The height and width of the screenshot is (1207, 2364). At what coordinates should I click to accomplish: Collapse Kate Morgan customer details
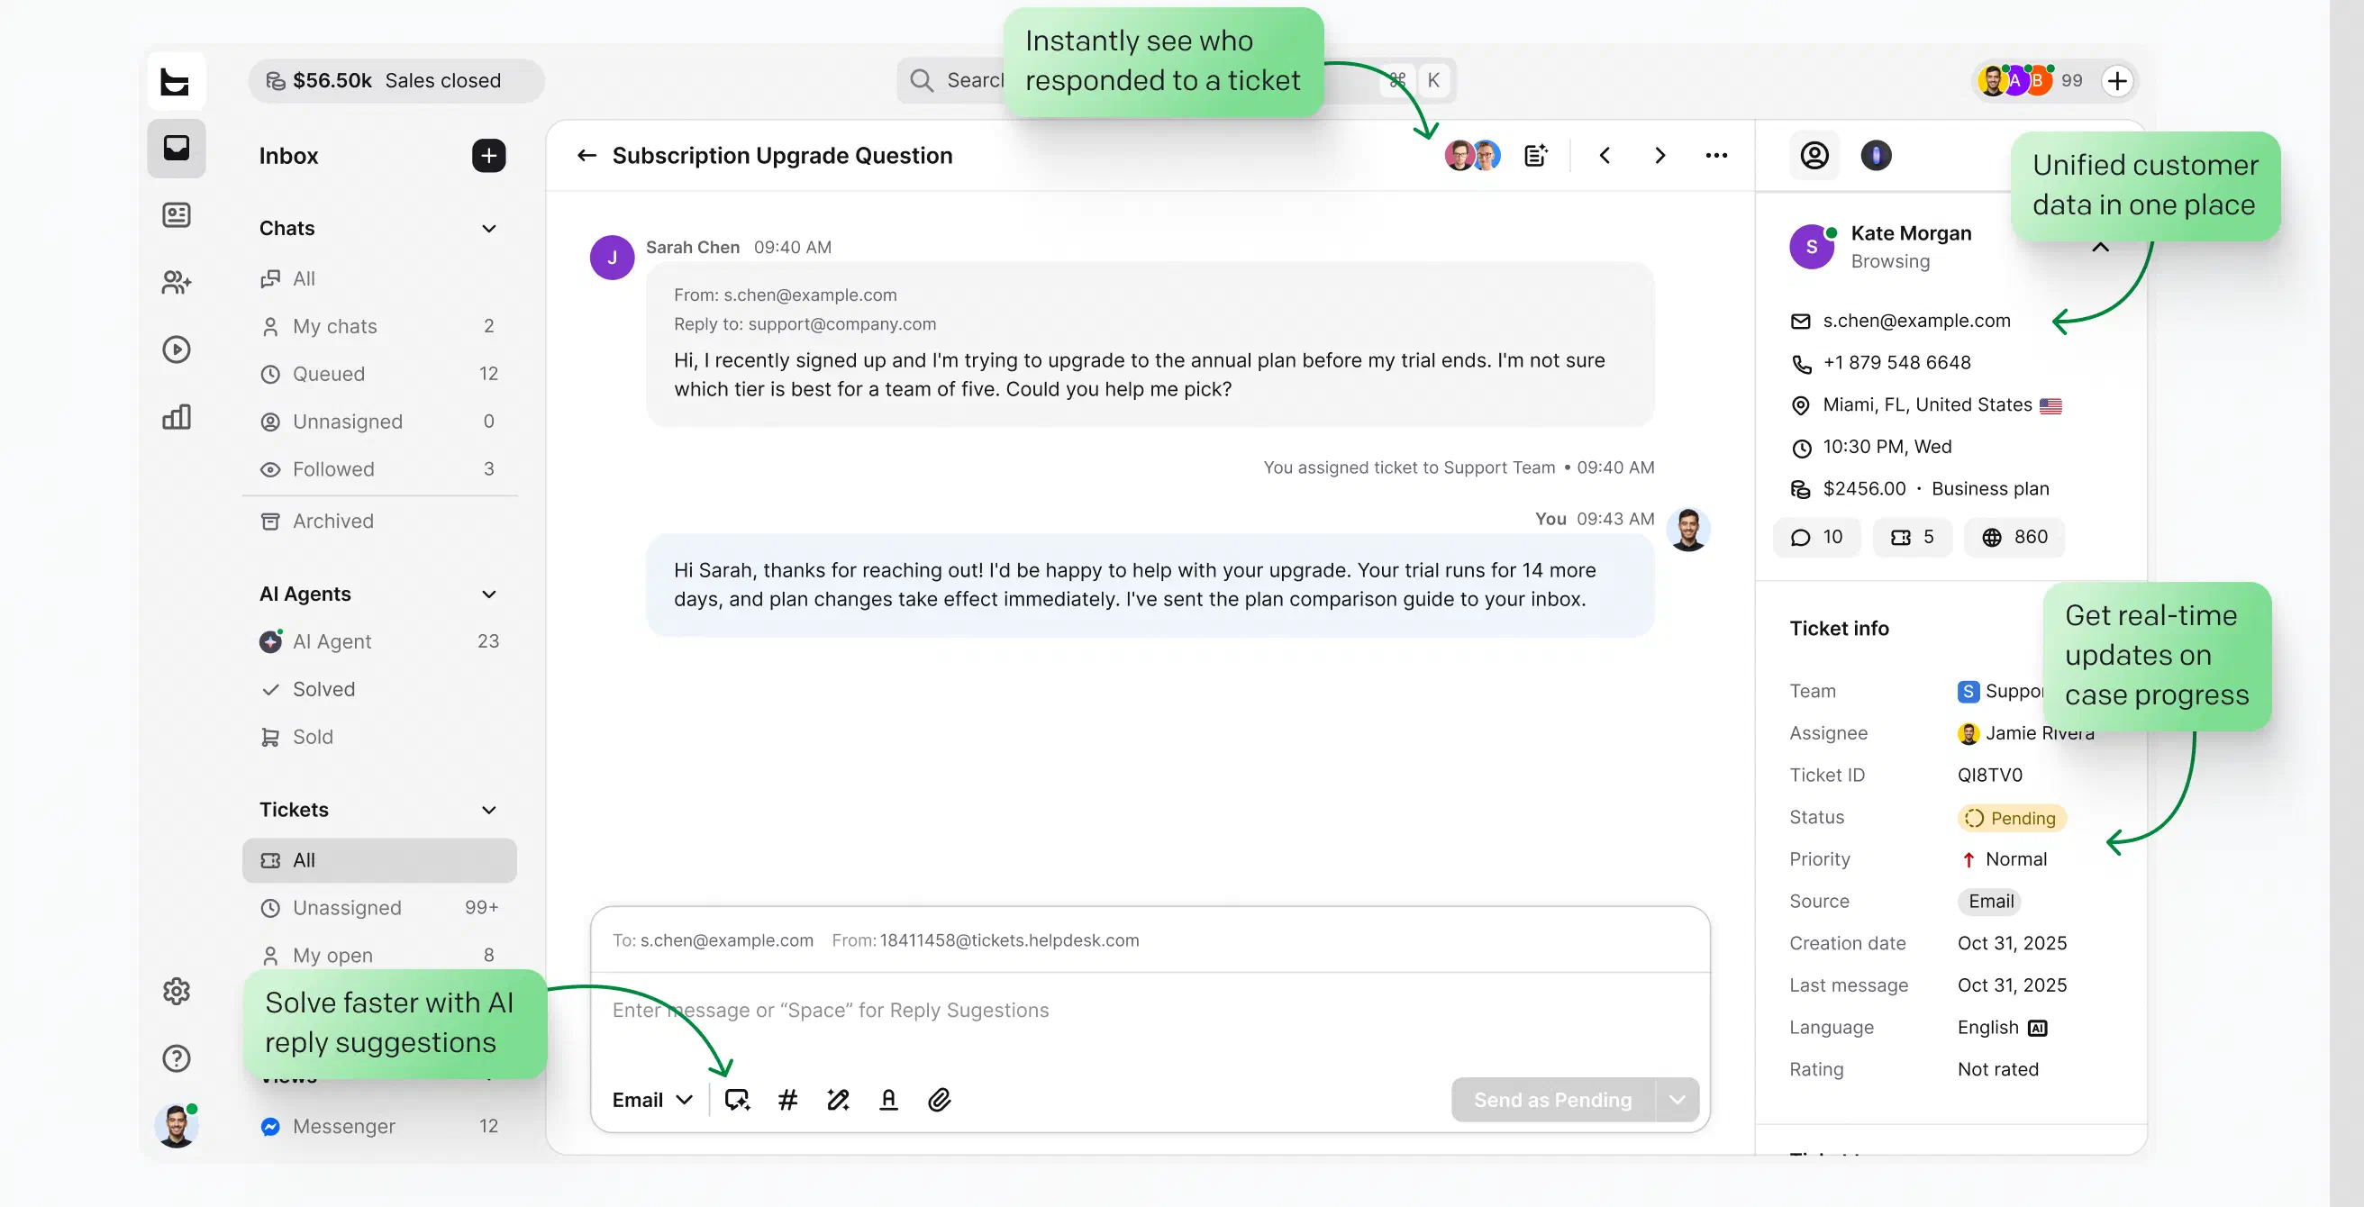(2101, 248)
